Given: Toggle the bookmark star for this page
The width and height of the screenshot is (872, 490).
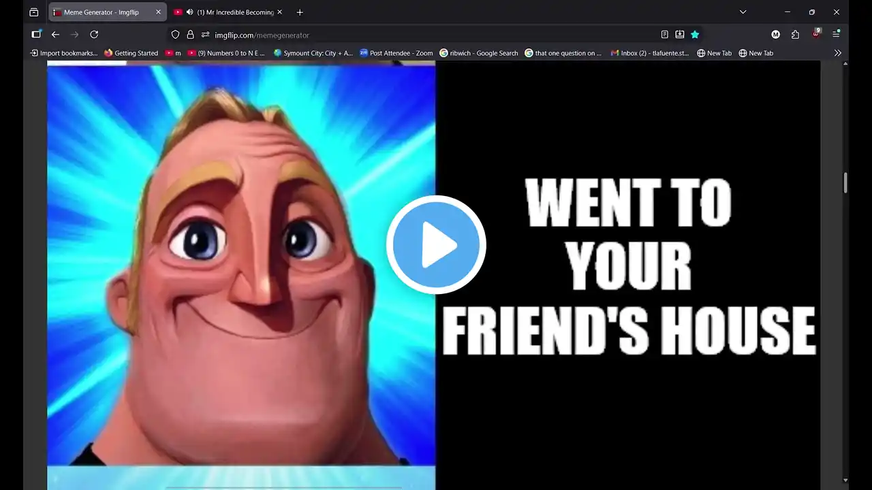Looking at the screenshot, I should tap(695, 35).
